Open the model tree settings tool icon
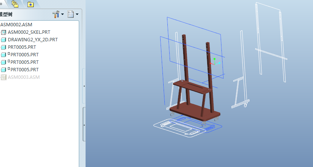Image resolution: width=313 pixels, height=167 pixels. tap(56, 14)
